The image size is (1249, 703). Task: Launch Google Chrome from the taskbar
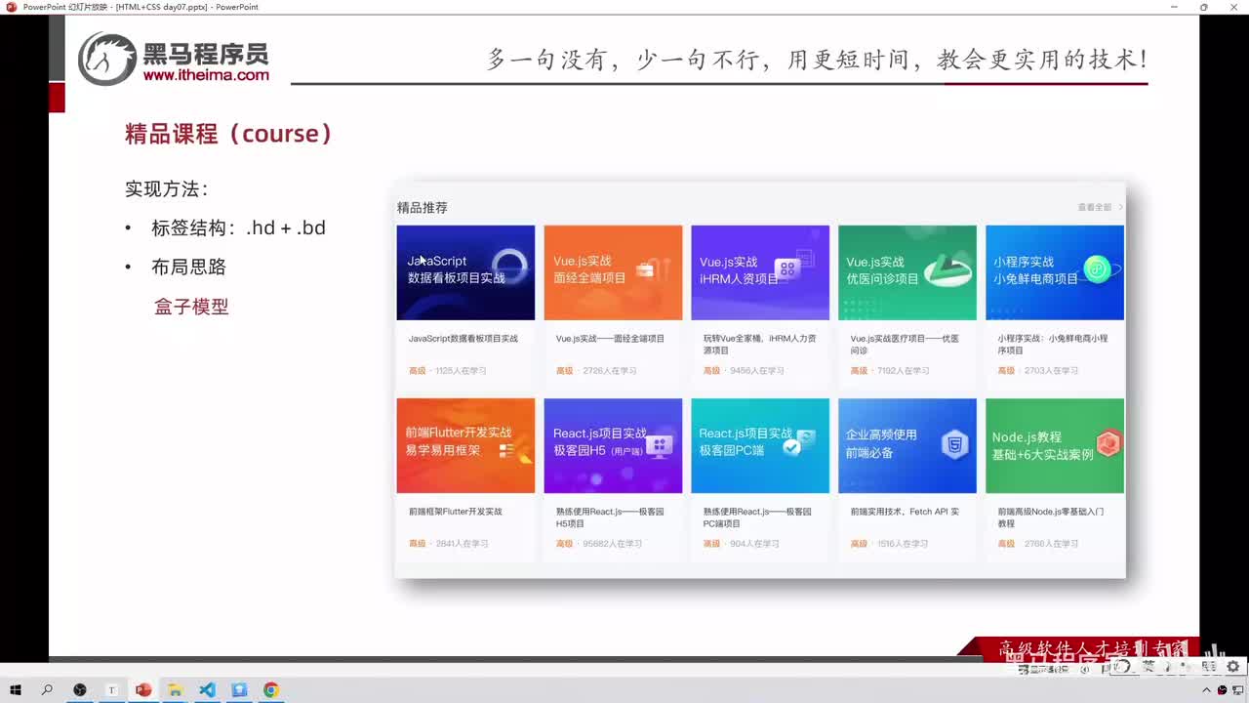pos(271,690)
